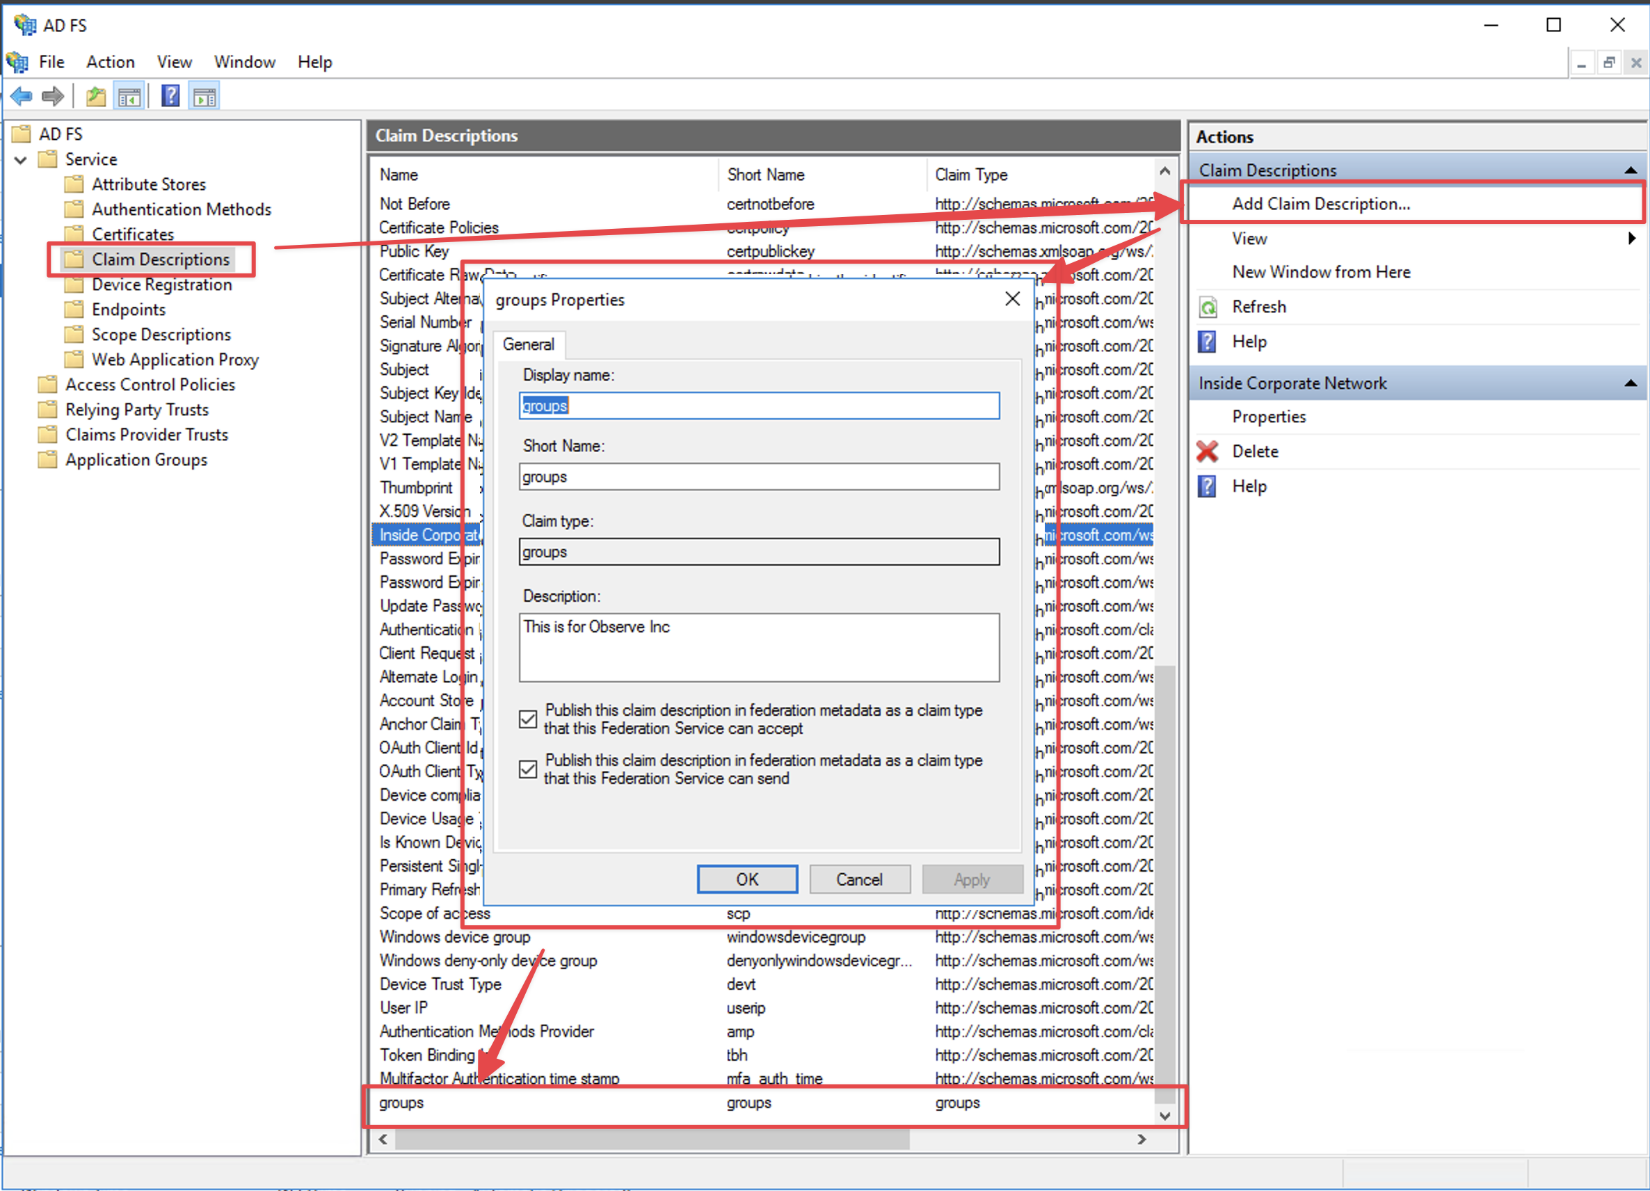
Task: Uncheck the 'Federation Service can send' checkbox
Action: [528, 769]
